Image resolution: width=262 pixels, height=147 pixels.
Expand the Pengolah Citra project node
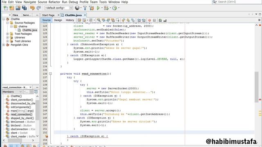[4, 45]
